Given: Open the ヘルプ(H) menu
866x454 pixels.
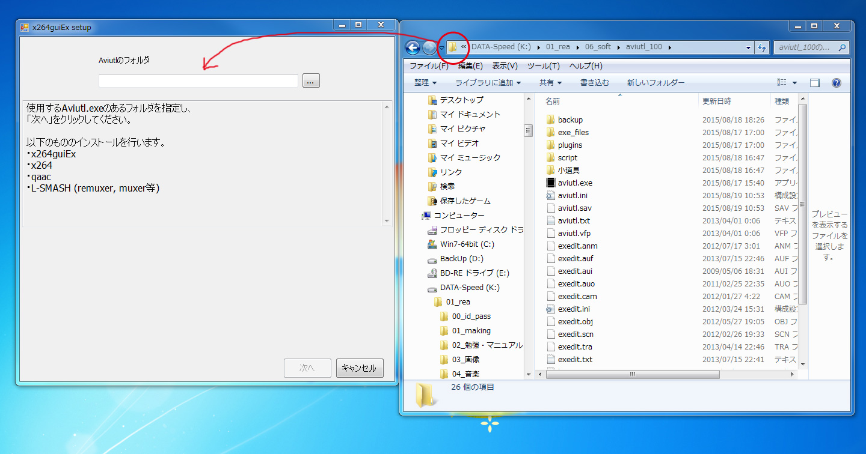Looking at the screenshot, I should coord(585,66).
